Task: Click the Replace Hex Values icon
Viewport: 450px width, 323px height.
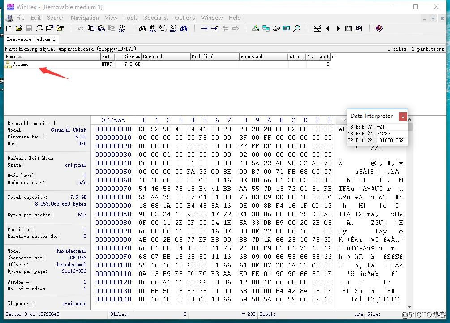Action: (x=173, y=28)
